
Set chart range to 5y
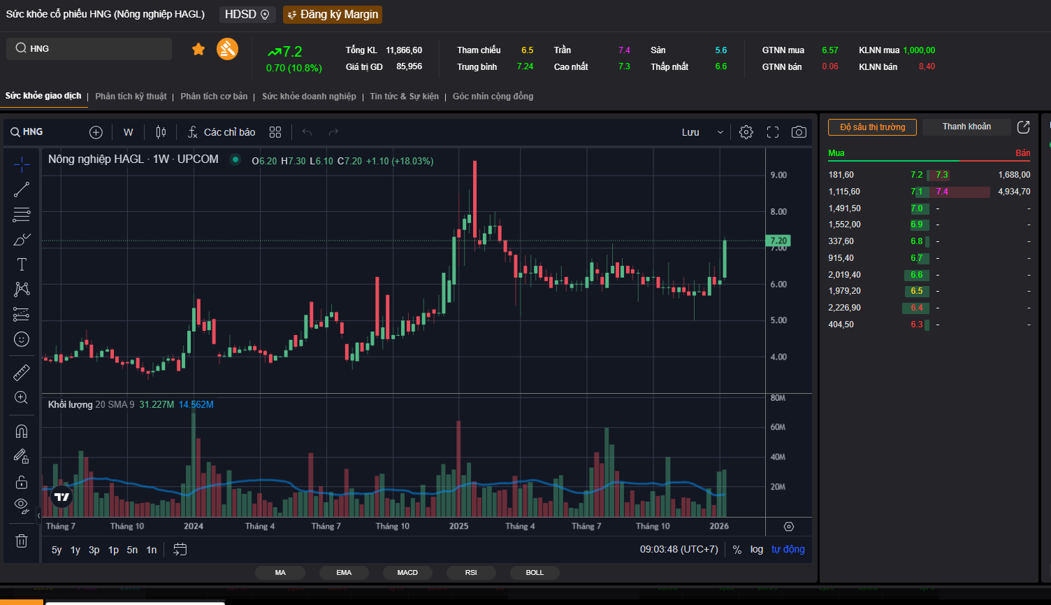57,550
